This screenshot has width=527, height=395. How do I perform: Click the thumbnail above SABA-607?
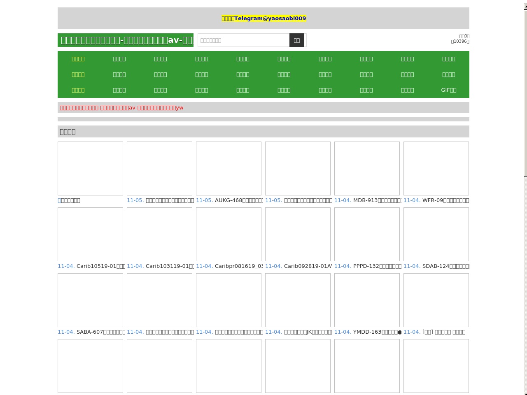pyautogui.click(x=90, y=300)
